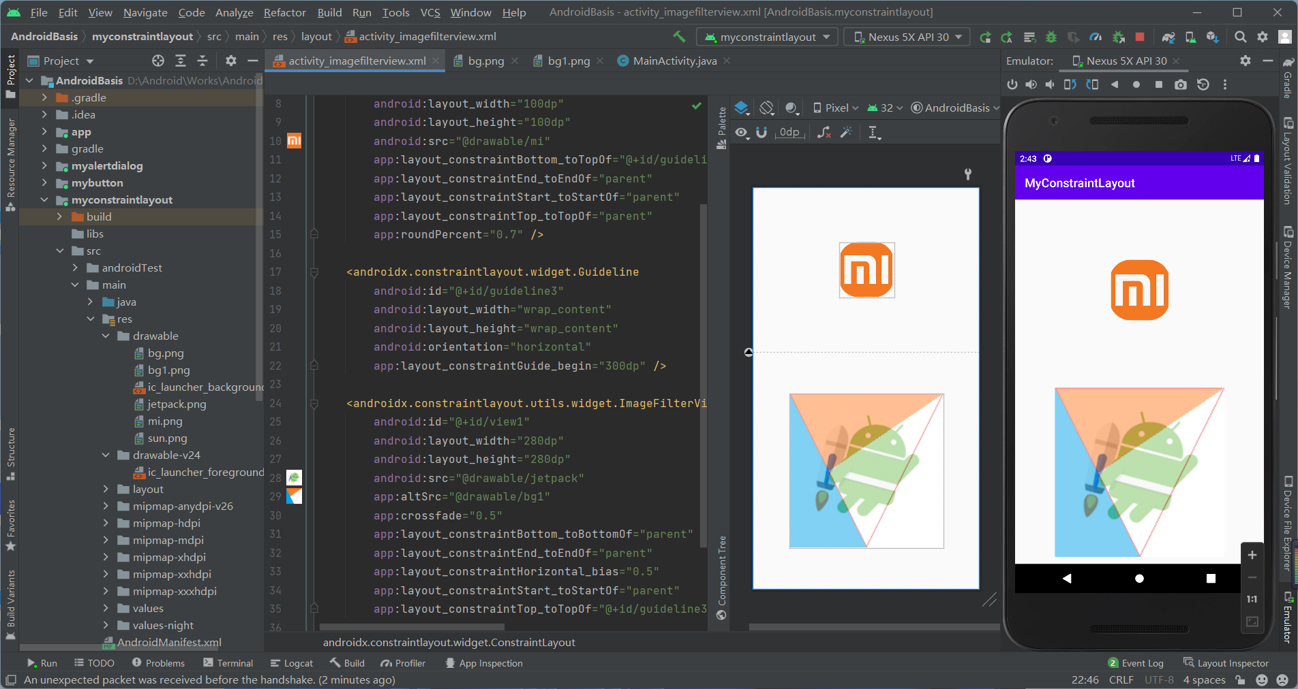Open the Refactor menu

click(x=284, y=12)
